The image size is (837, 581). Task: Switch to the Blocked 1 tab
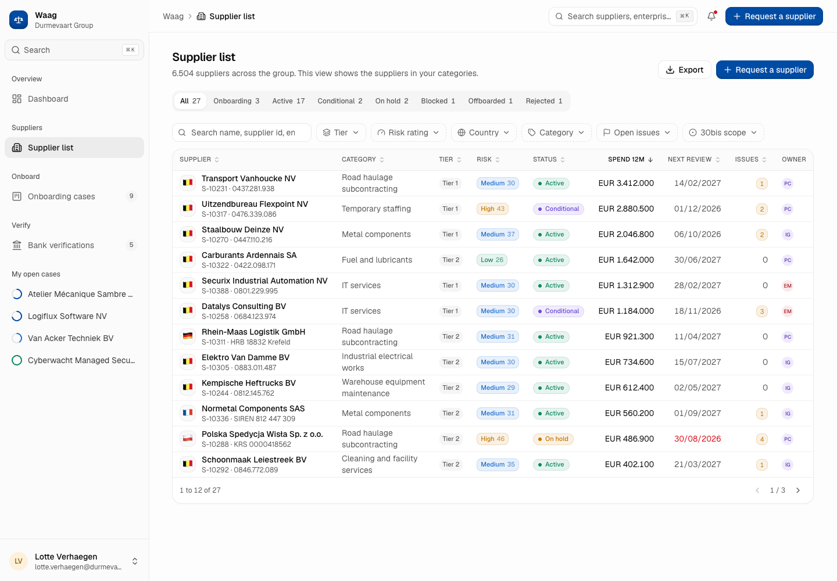coord(438,101)
